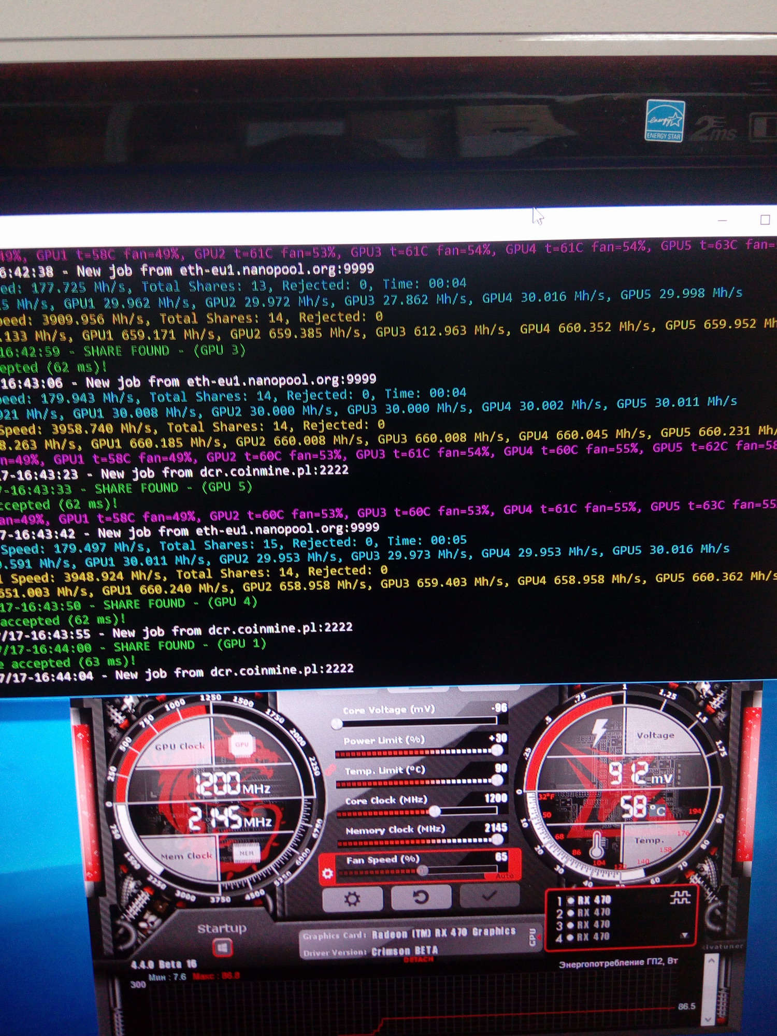Screen dimensions: 777x1036
Task: Click the Crimson BETA driver version text
Action: pos(405,951)
